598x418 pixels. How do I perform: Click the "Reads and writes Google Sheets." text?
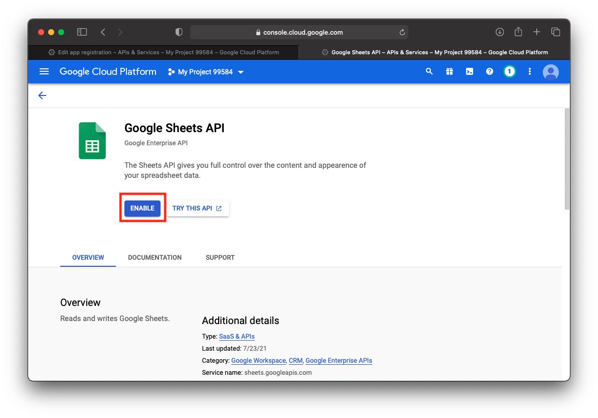click(115, 319)
